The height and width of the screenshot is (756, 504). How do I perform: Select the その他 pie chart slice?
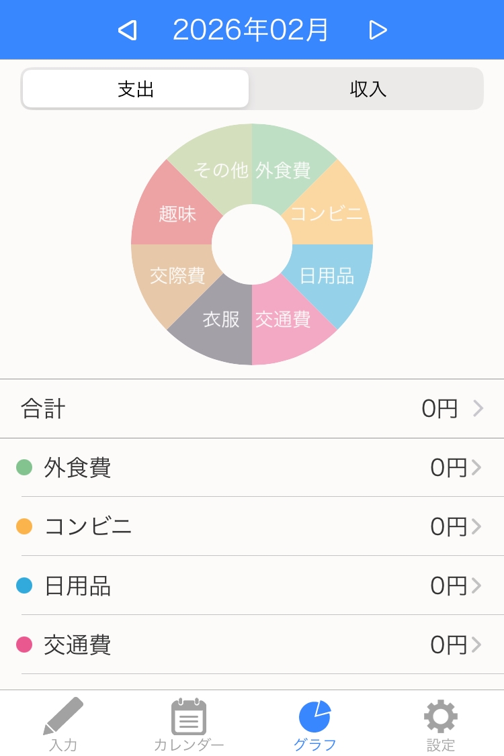click(220, 170)
